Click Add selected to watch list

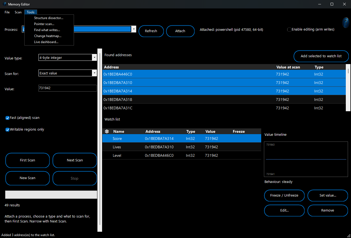click(321, 56)
